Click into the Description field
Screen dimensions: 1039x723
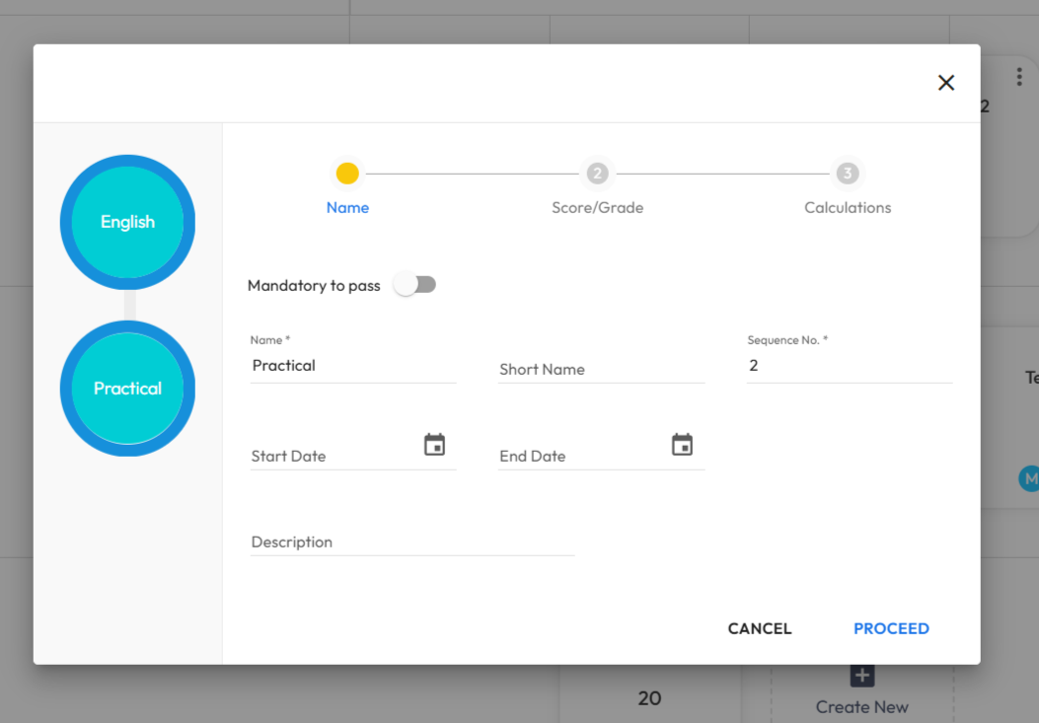(411, 542)
